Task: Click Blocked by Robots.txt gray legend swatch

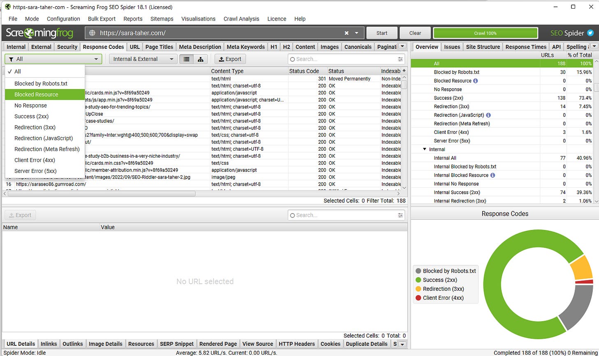Action: click(x=418, y=271)
